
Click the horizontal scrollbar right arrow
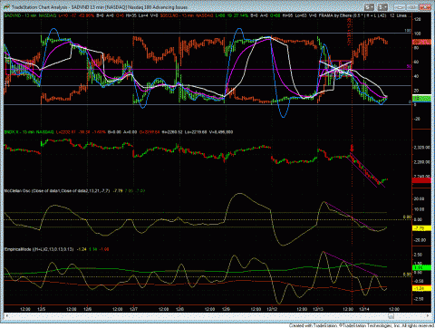click(x=429, y=316)
